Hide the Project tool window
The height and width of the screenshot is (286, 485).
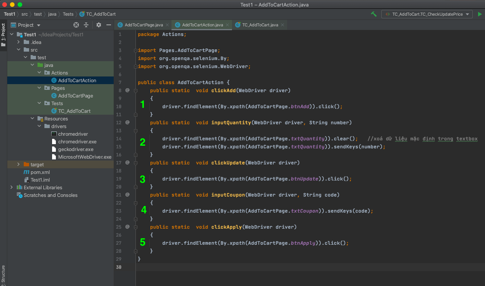109,25
